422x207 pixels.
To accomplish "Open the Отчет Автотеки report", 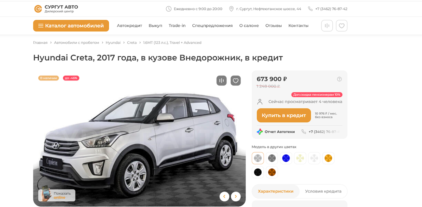I will coord(276,132).
